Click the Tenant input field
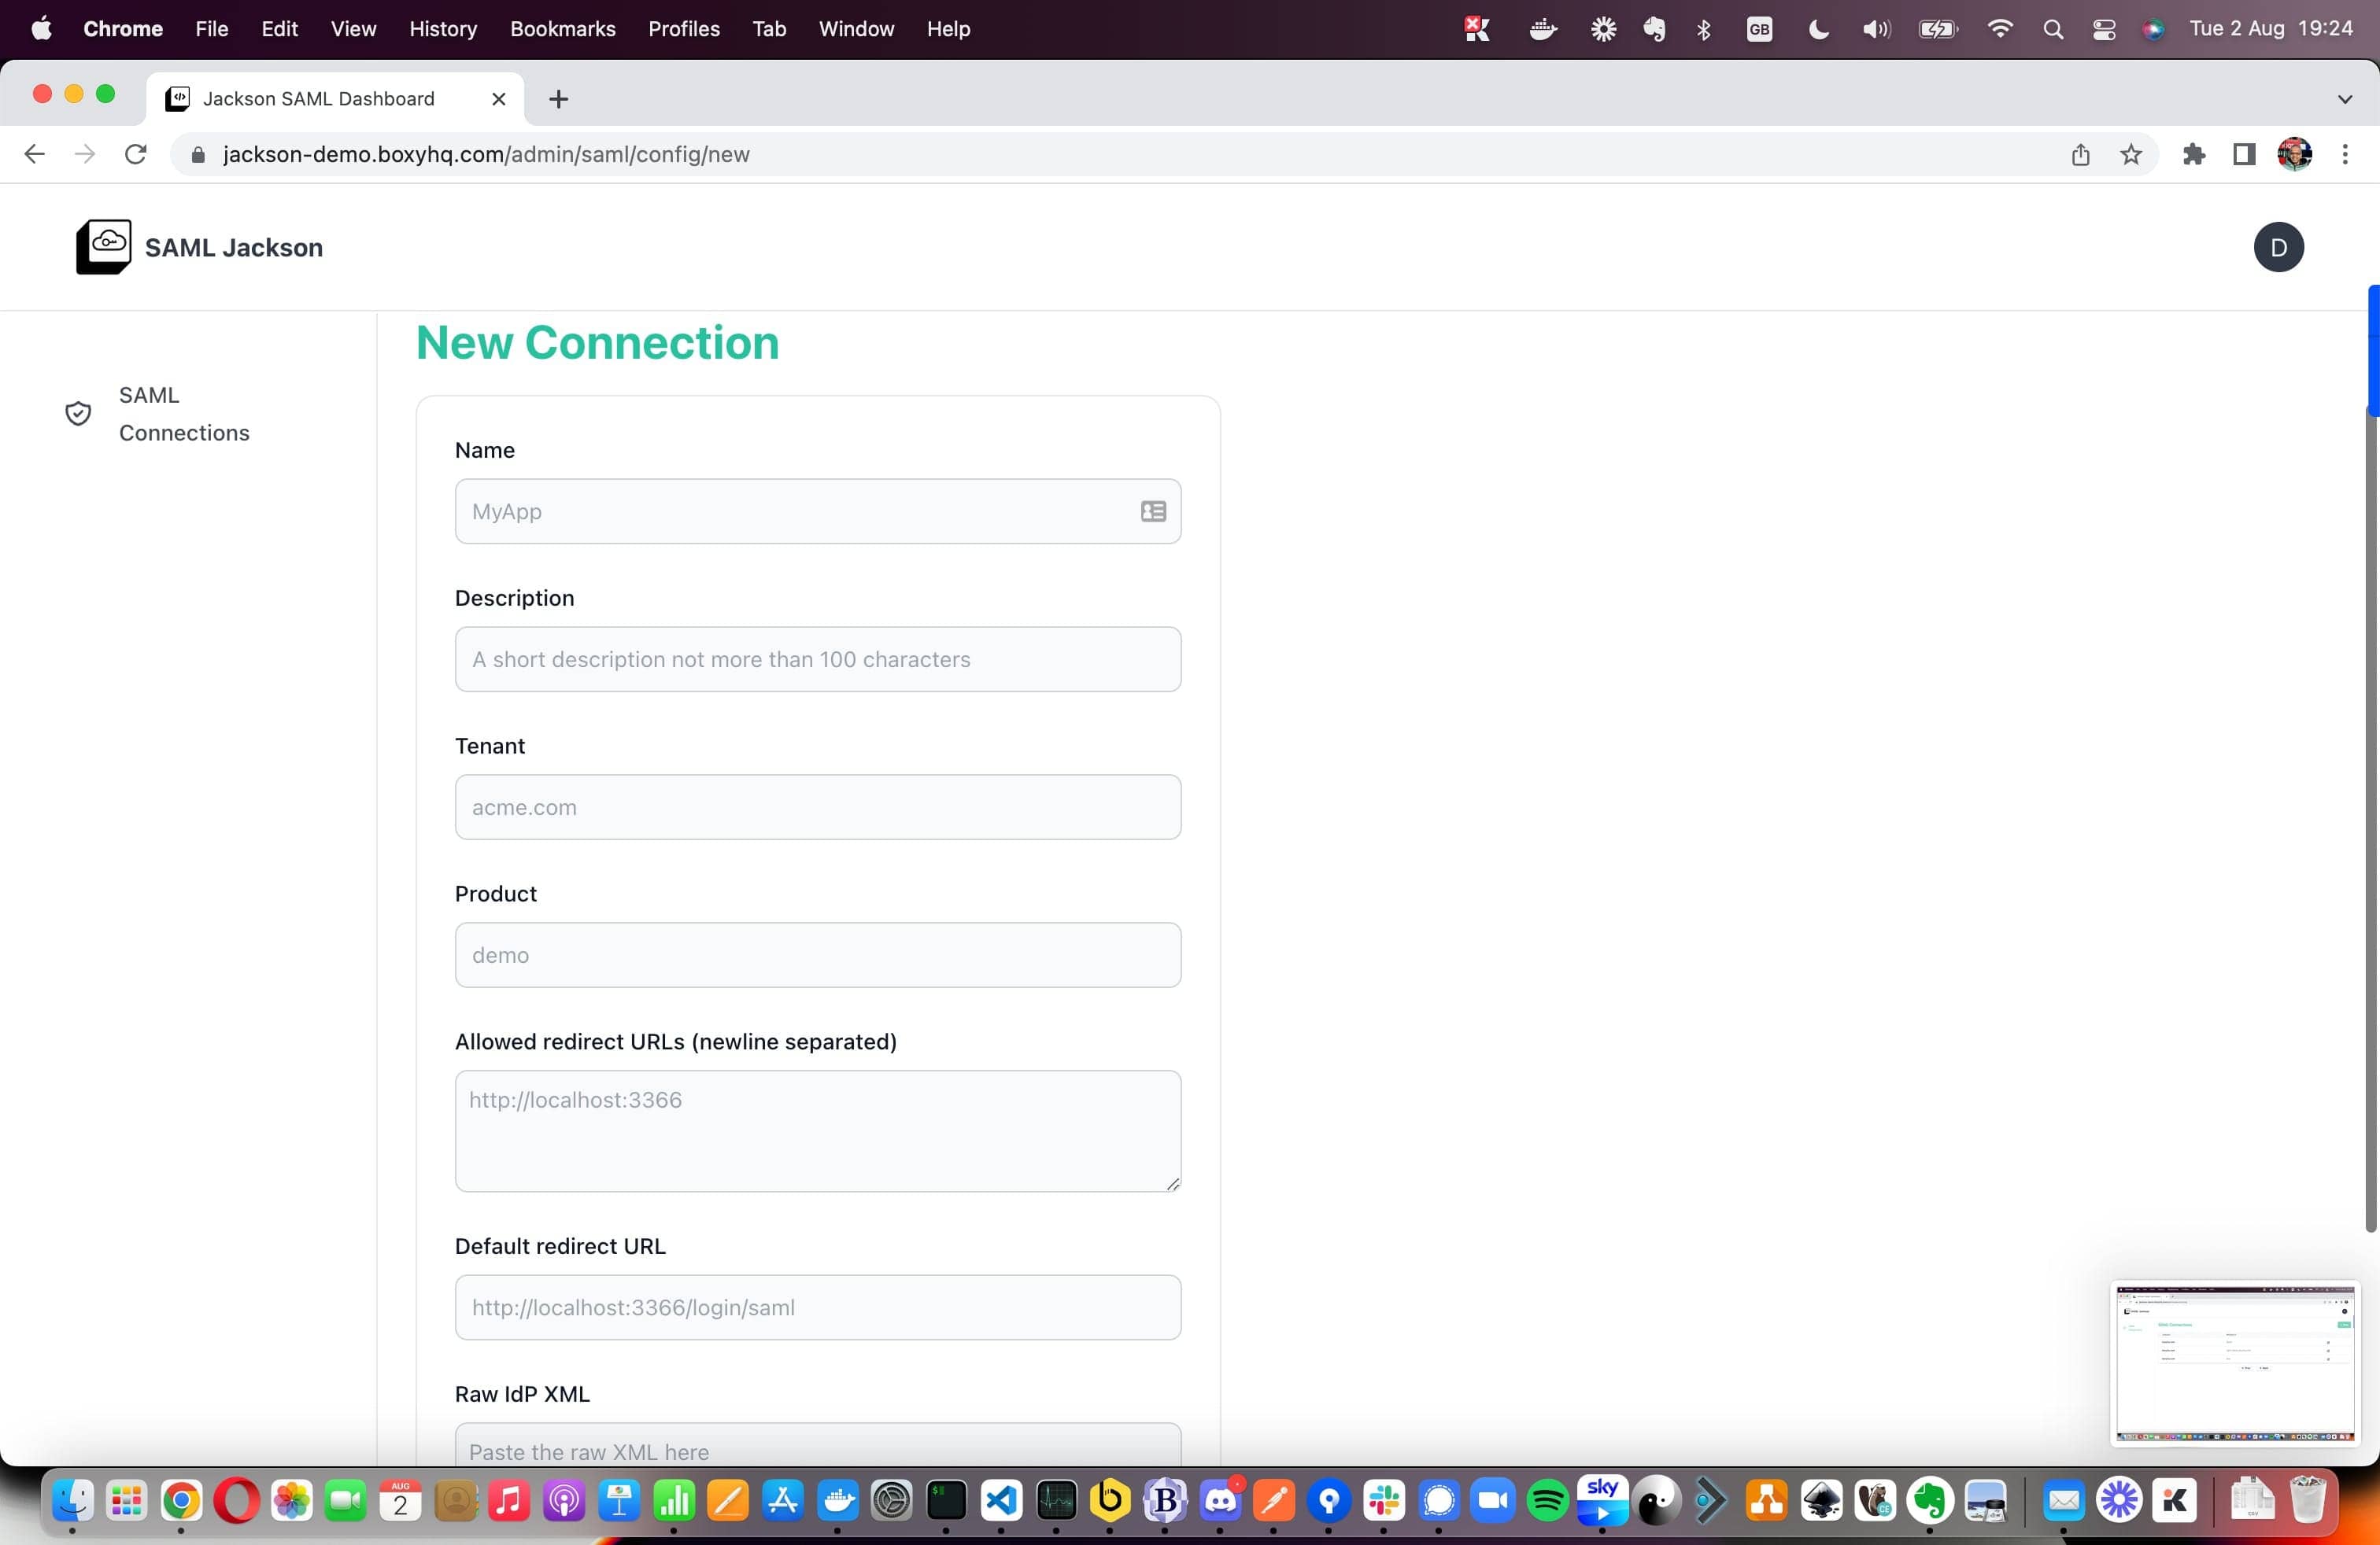The height and width of the screenshot is (1545, 2380). tap(817, 806)
